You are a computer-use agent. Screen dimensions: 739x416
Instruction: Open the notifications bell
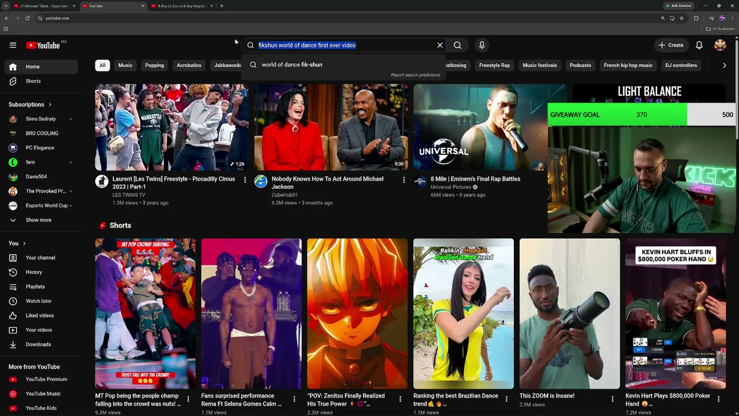pos(699,45)
